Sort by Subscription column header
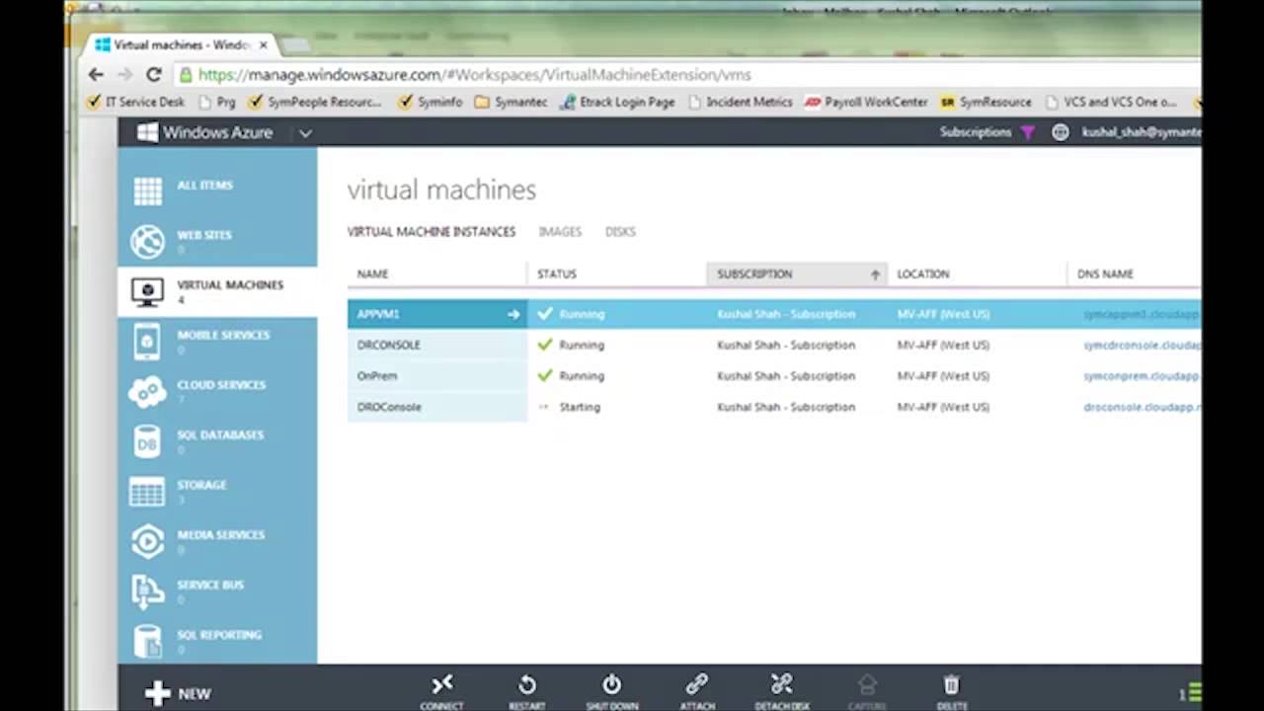Screen dimensions: 1264x711 point(797,274)
